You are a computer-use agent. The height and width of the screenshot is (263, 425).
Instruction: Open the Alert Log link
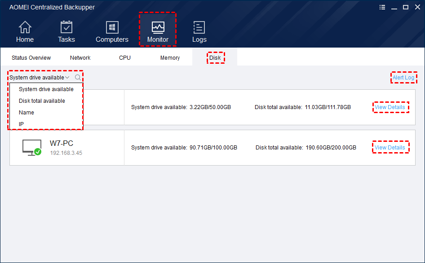[x=403, y=78]
